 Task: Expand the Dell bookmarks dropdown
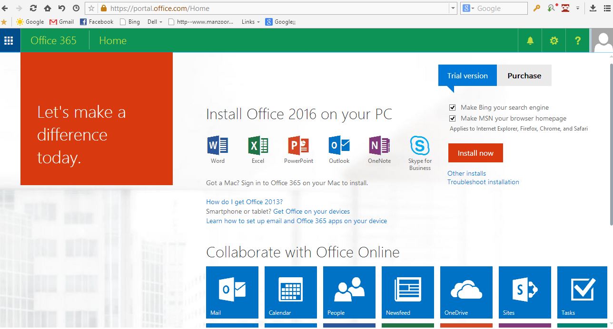tap(154, 21)
